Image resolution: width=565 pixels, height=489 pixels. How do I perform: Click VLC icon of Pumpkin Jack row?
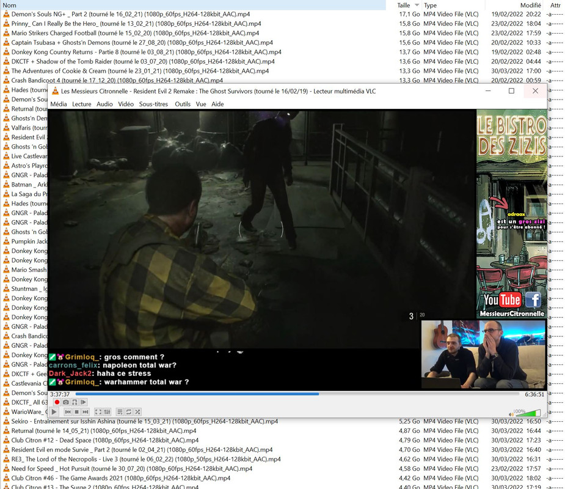(6, 241)
